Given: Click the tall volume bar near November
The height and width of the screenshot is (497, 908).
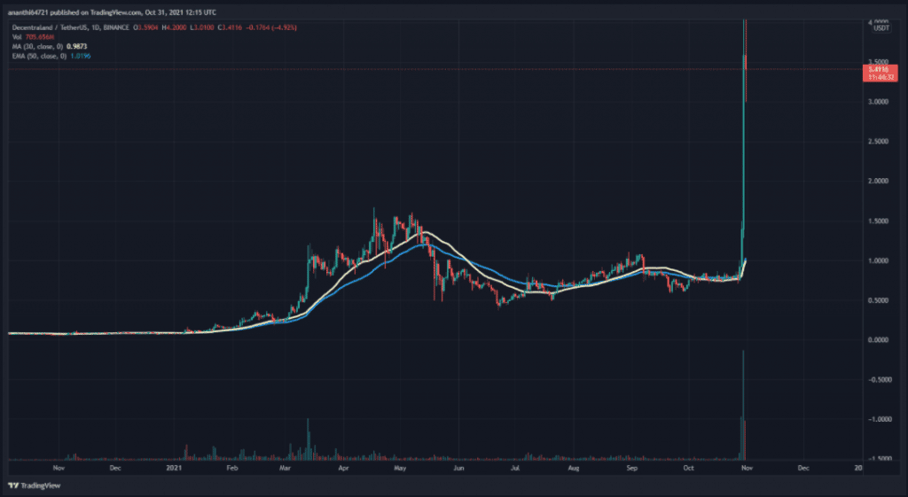Looking at the screenshot, I should (743, 408).
